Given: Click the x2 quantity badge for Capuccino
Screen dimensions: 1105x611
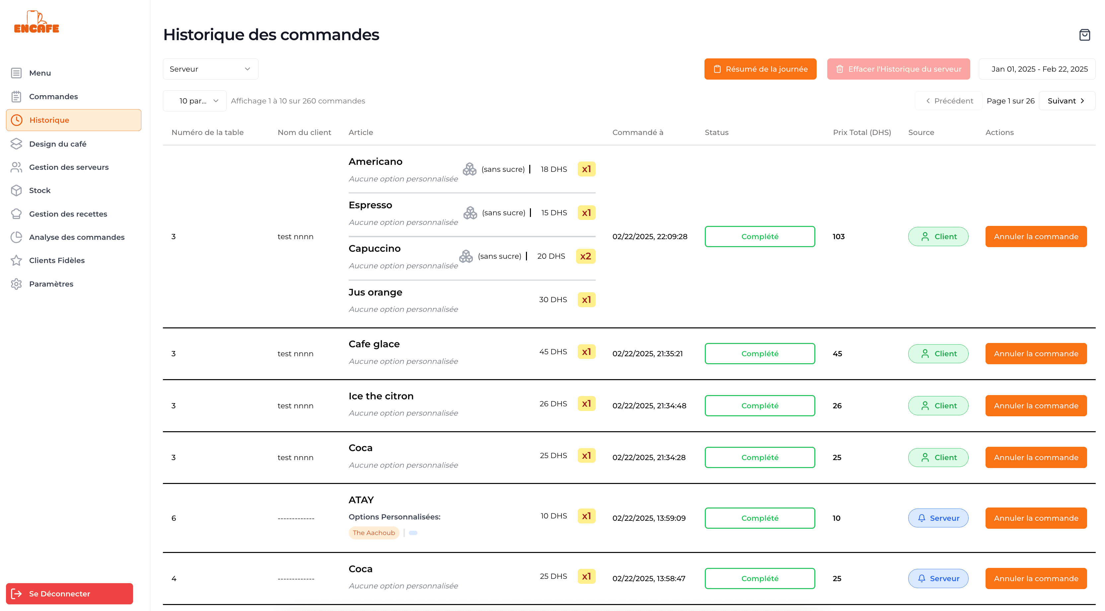Looking at the screenshot, I should pos(586,256).
